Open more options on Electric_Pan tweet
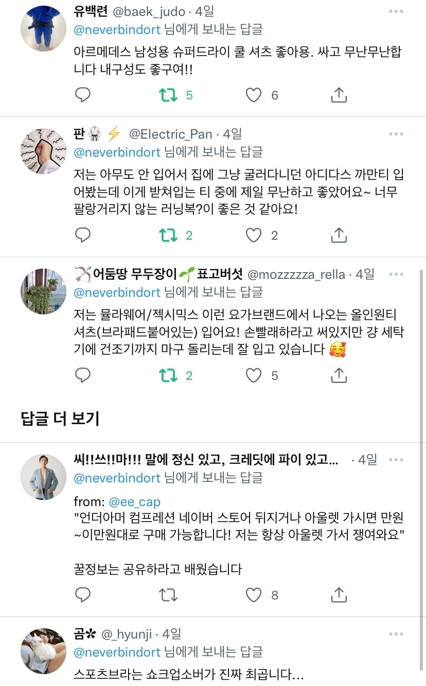Image resolution: width=426 pixels, height=686 pixels. click(x=396, y=134)
